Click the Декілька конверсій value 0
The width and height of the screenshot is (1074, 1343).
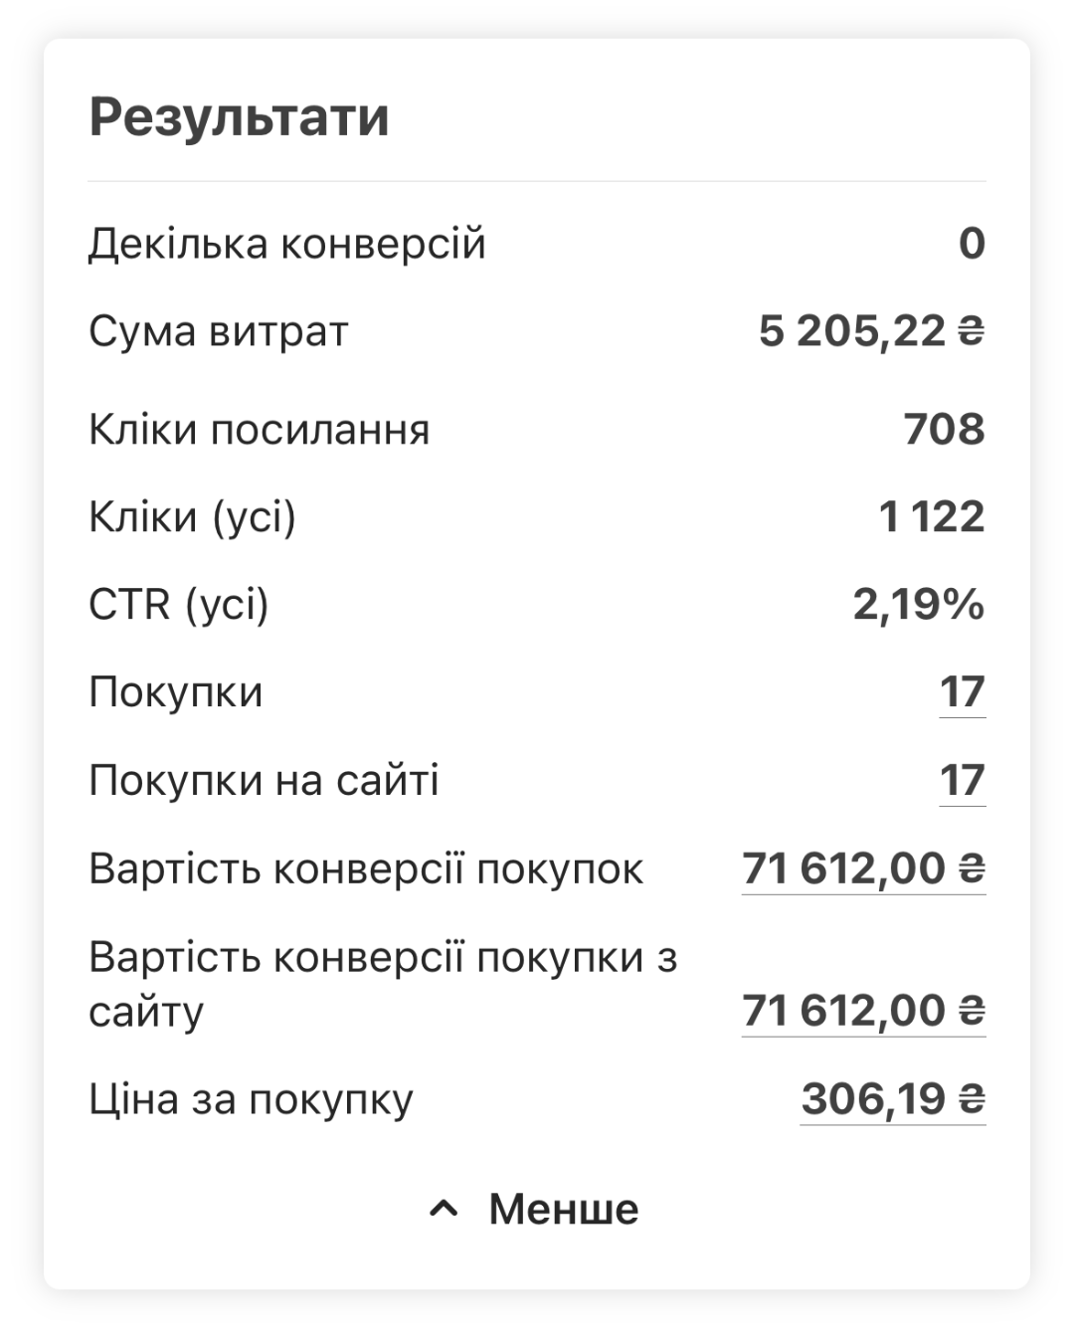[x=972, y=244]
